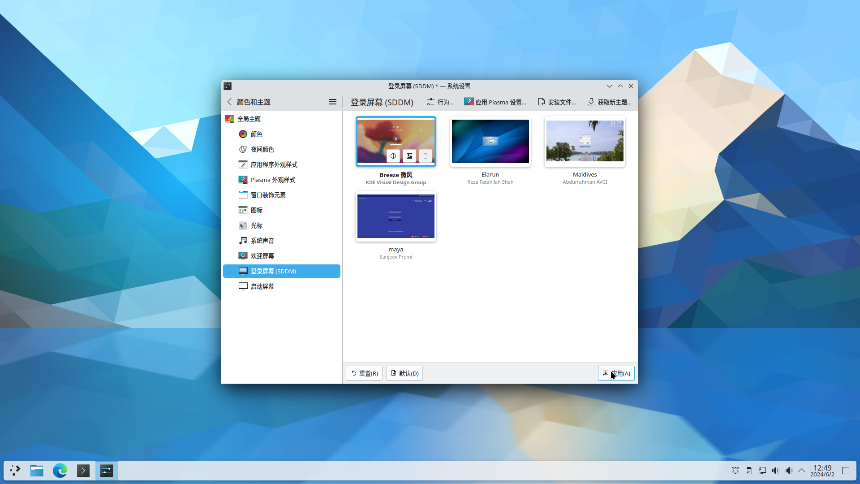This screenshot has width=860, height=484.
Task: Open 系统声音 settings in sidebar
Action: pos(262,241)
